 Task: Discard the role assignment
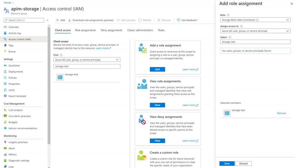click(x=243, y=163)
